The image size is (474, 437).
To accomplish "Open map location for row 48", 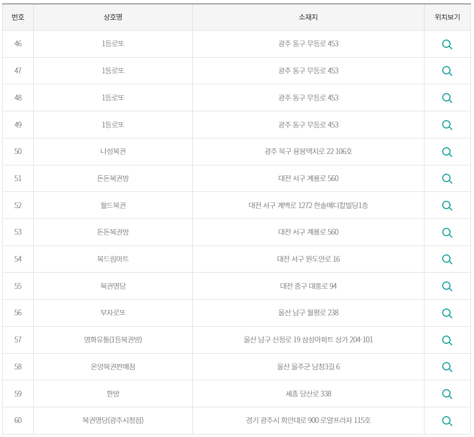I will tap(447, 98).
